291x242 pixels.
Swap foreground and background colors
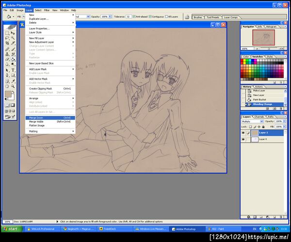[x=13, y=92]
